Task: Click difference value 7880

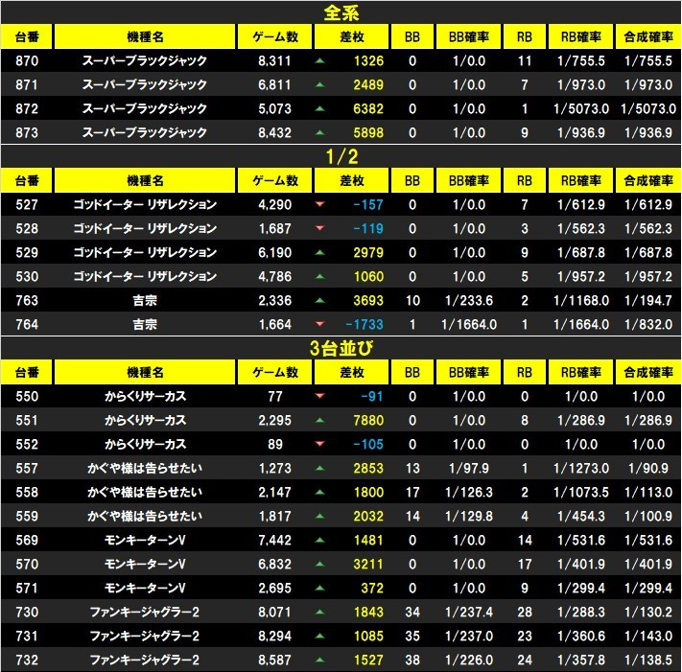Action: [368, 420]
